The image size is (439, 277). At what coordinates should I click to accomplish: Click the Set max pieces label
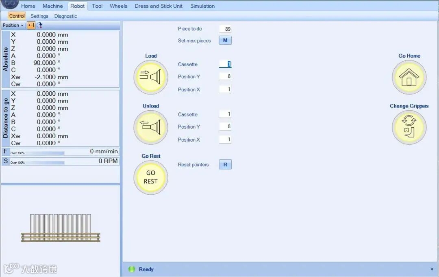tap(194, 41)
